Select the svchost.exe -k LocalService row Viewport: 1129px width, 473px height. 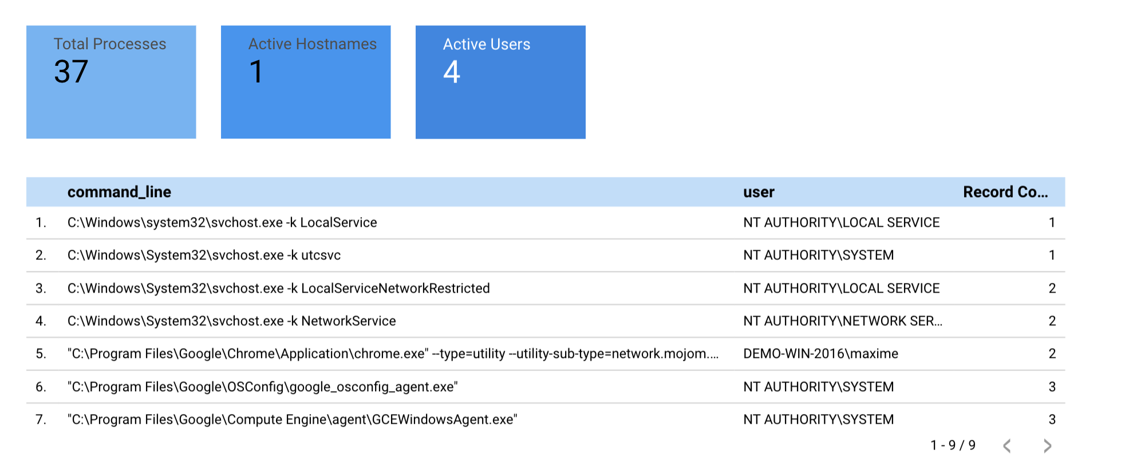[222, 223]
